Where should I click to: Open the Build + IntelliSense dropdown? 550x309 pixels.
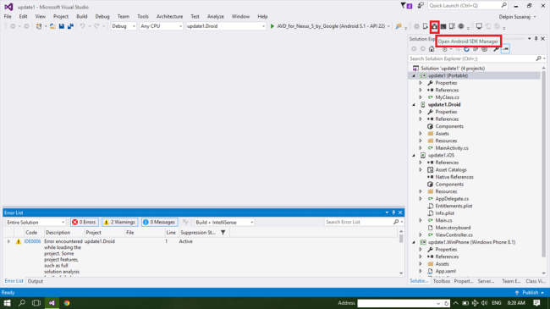click(224, 223)
